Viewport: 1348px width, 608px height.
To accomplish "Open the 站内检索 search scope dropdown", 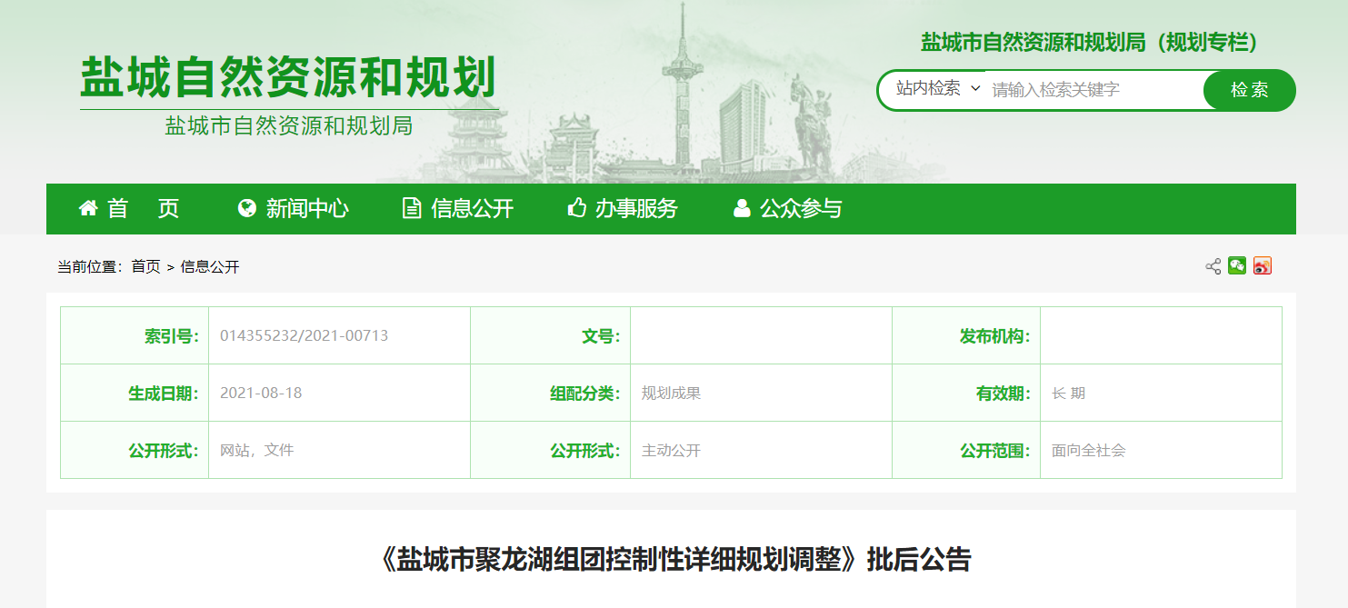I will 937,89.
